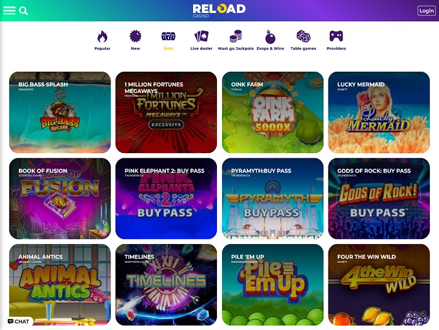
Task: Open the Chat widget
Action: (19, 322)
